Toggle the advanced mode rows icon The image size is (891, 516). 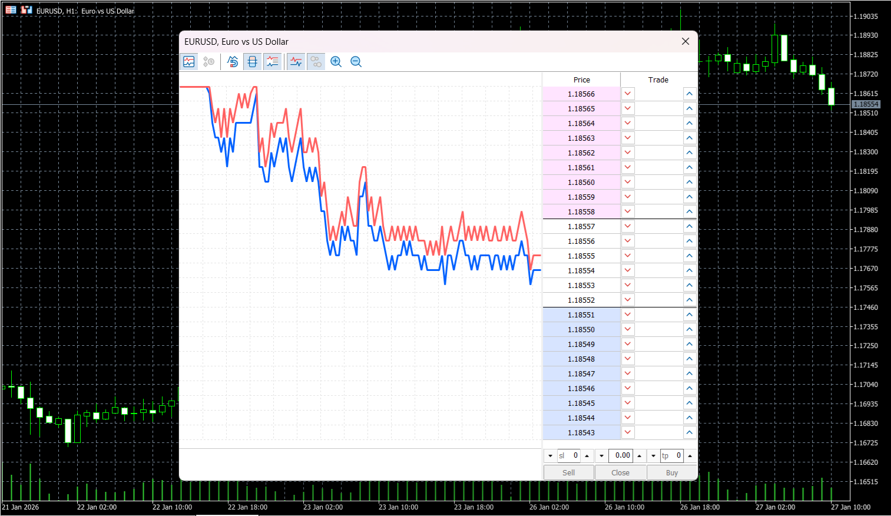(x=272, y=61)
